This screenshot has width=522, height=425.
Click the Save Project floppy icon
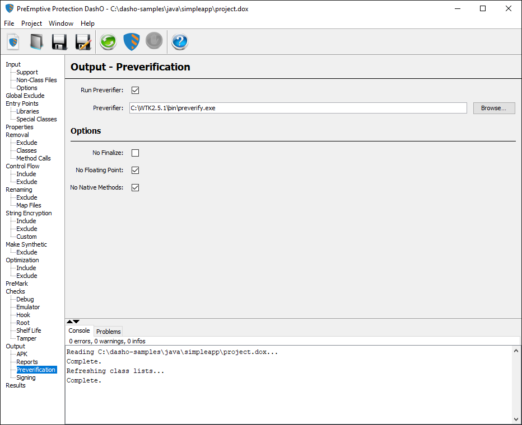click(x=59, y=42)
